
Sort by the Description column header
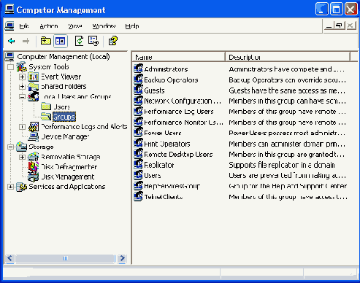(x=288, y=57)
